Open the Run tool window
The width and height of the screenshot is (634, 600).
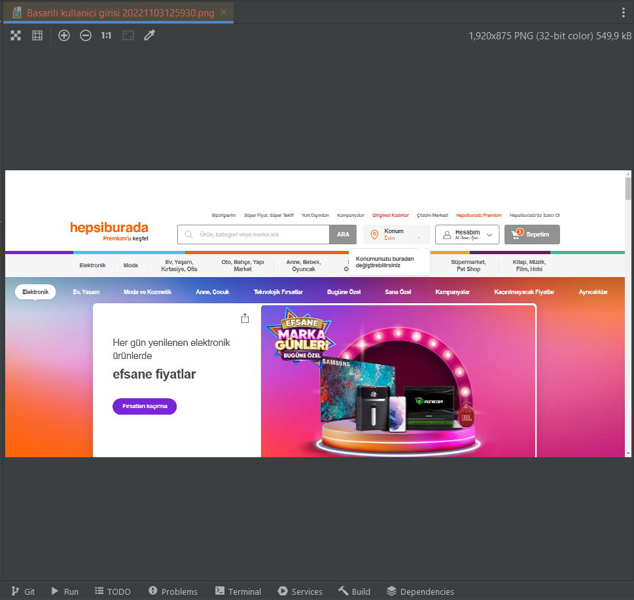coord(65,591)
